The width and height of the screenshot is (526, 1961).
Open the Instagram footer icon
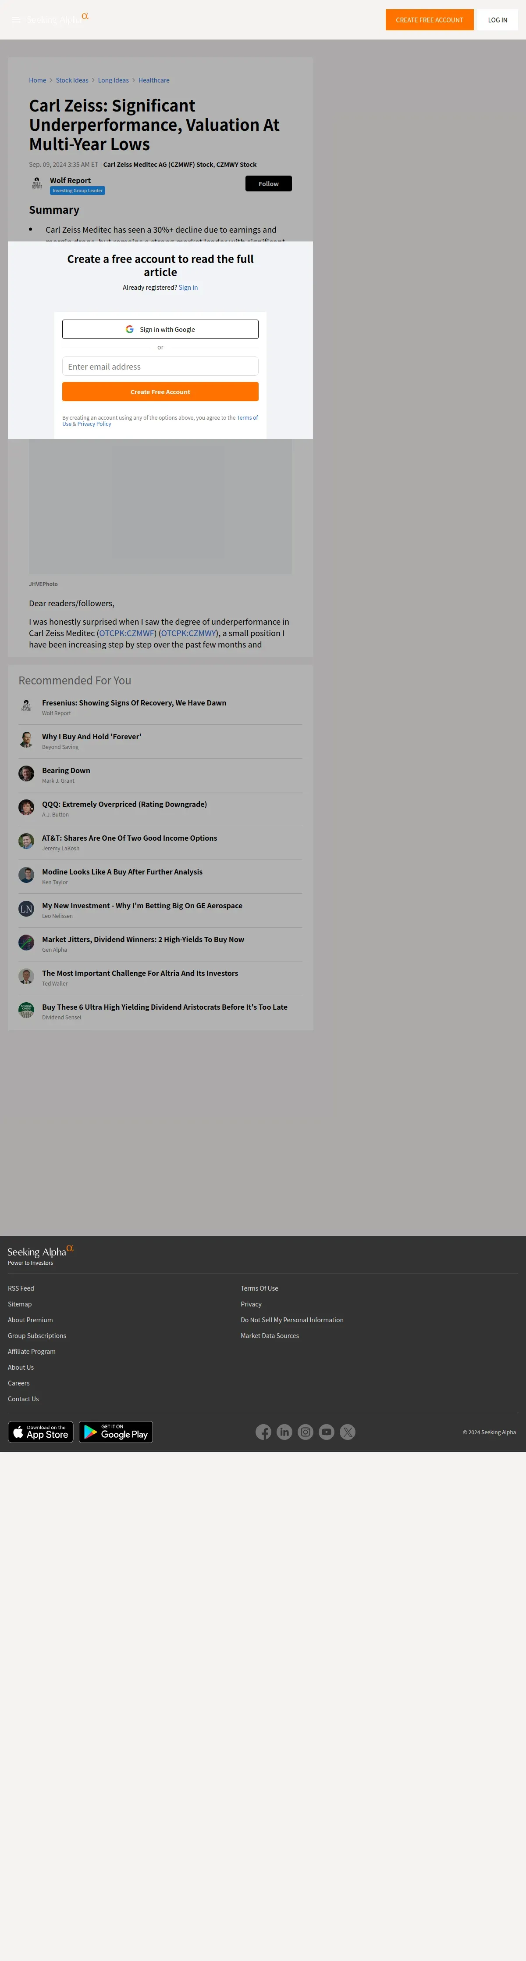coord(306,1432)
